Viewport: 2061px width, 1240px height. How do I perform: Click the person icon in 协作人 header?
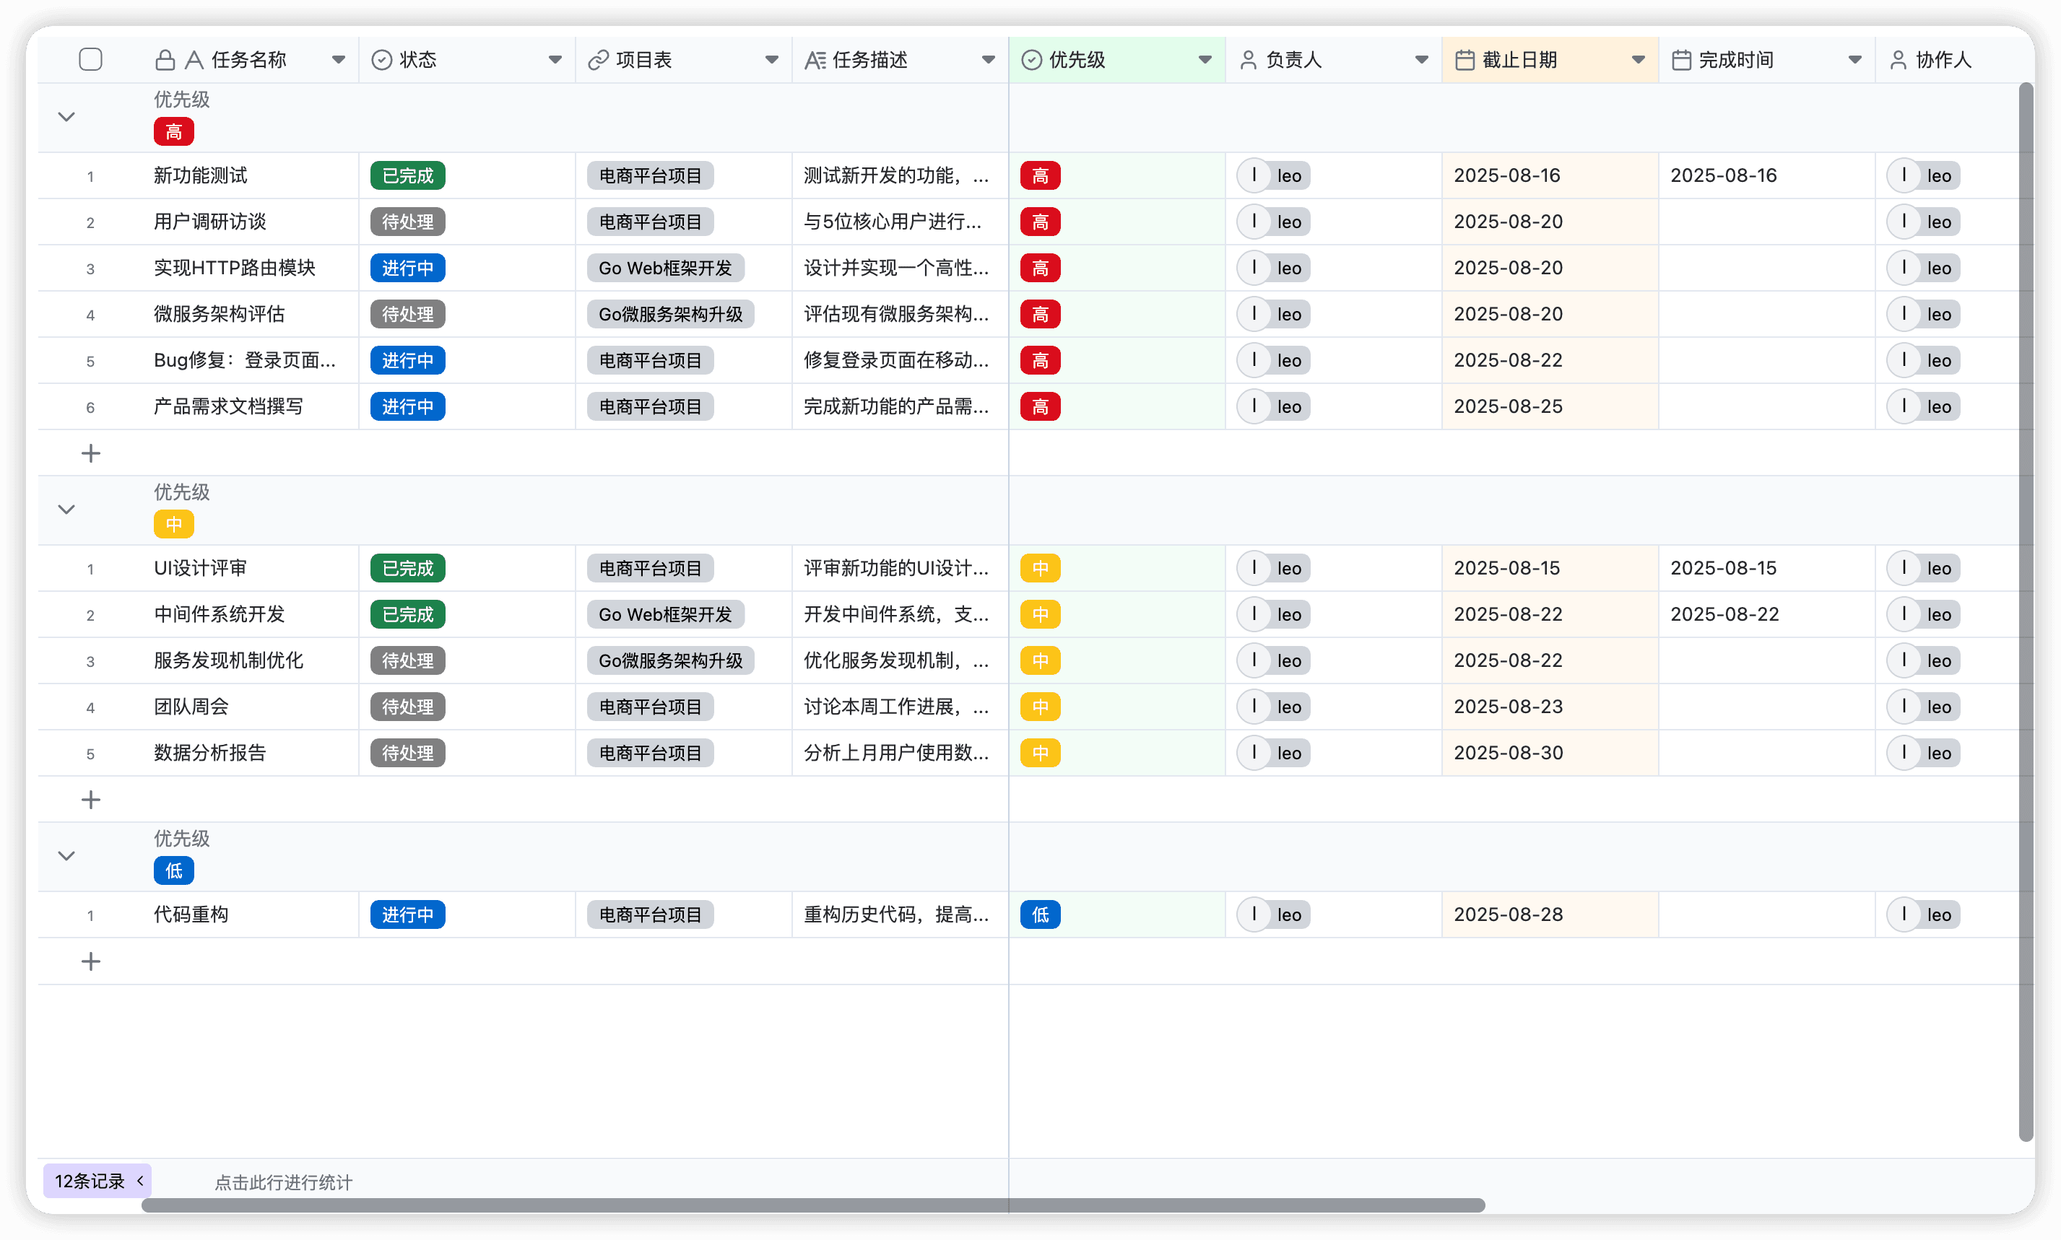pyautogui.click(x=1897, y=59)
